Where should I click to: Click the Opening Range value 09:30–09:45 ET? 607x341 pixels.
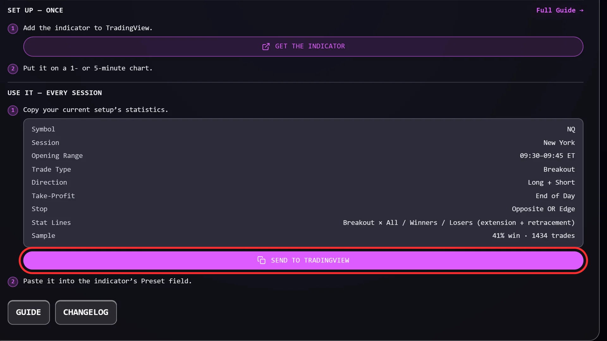coord(547,156)
